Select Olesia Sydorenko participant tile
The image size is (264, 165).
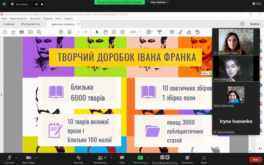click(236, 95)
